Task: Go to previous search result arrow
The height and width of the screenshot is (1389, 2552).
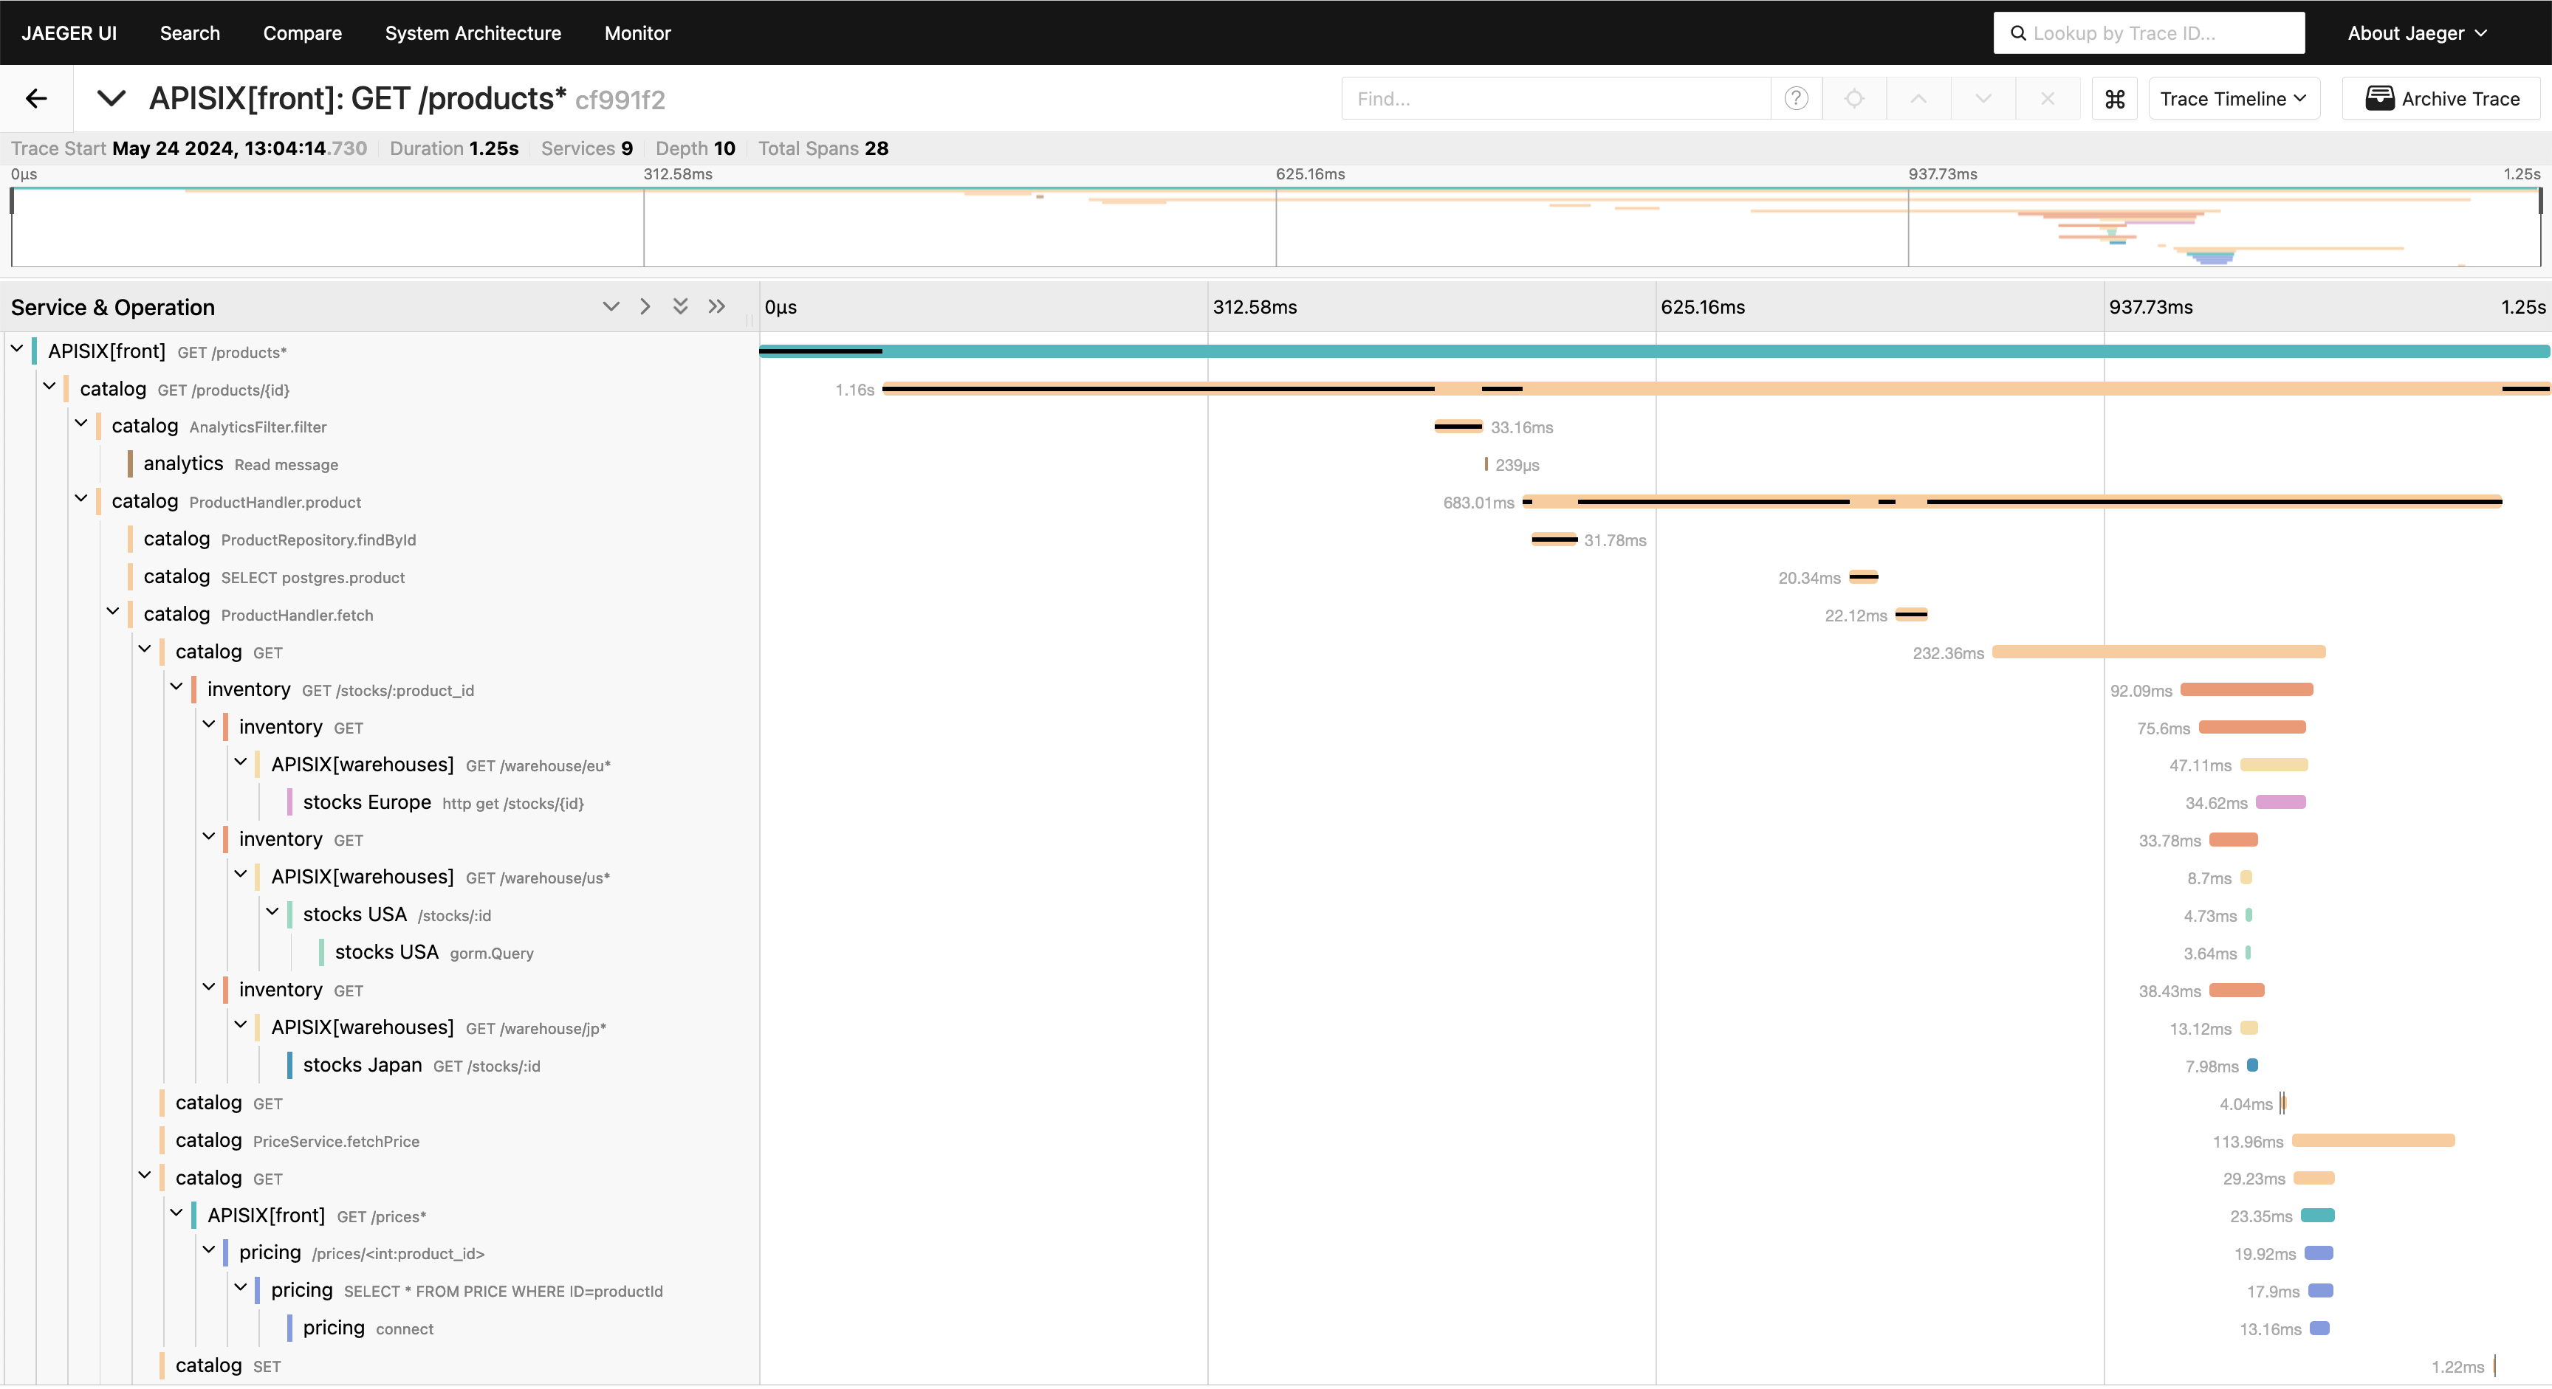Action: click(x=1918, y=98)
